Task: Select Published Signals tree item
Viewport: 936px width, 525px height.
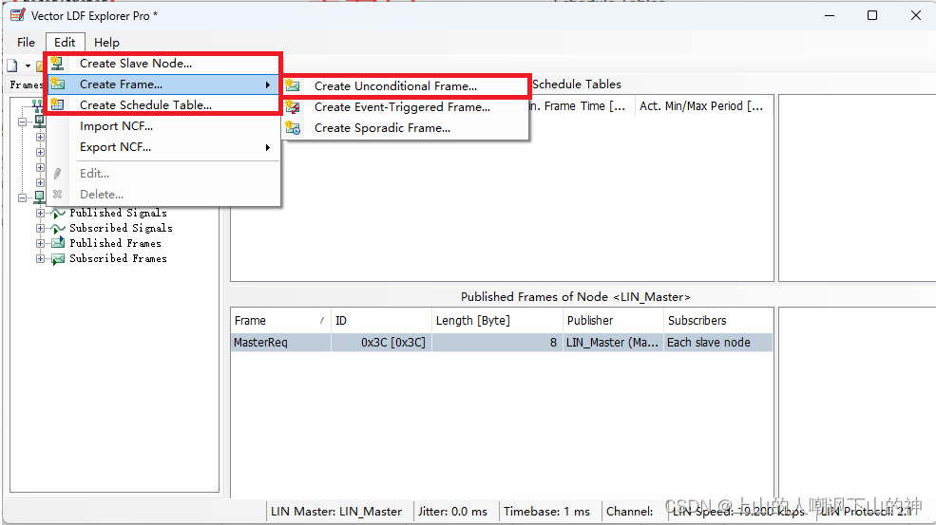Action: tap(118, 213)
